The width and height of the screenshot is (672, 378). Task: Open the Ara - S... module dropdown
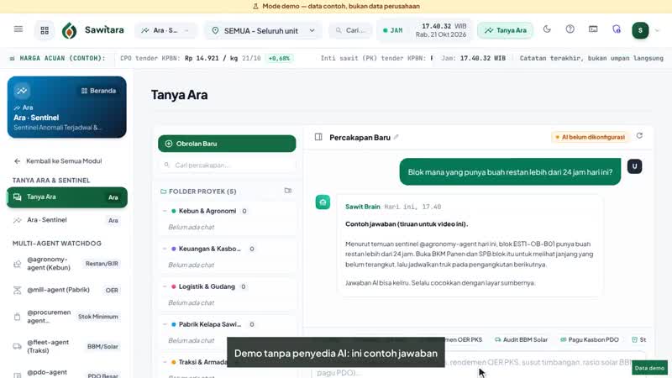coord(165,30)
